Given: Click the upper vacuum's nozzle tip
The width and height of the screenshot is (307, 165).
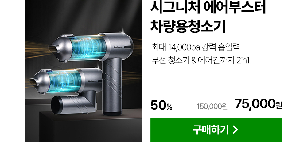Looking at the screenshot, I should [53, 48].
